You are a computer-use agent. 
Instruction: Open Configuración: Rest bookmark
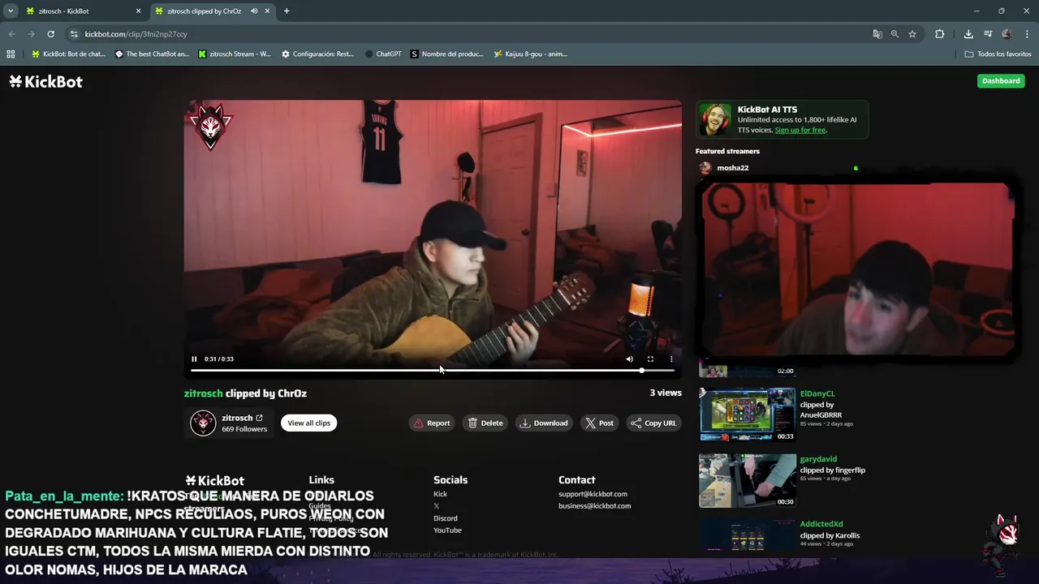pos(317,54)
